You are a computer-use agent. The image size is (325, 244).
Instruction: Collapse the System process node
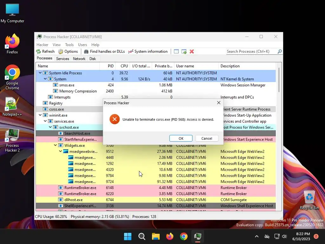tap(45, 79)
